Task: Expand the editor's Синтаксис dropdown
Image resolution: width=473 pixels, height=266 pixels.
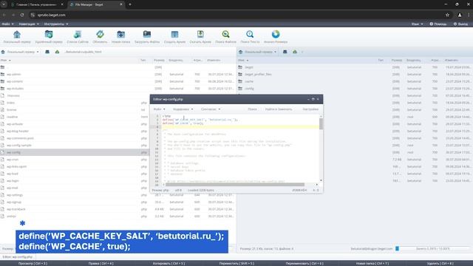Action: 211,109
